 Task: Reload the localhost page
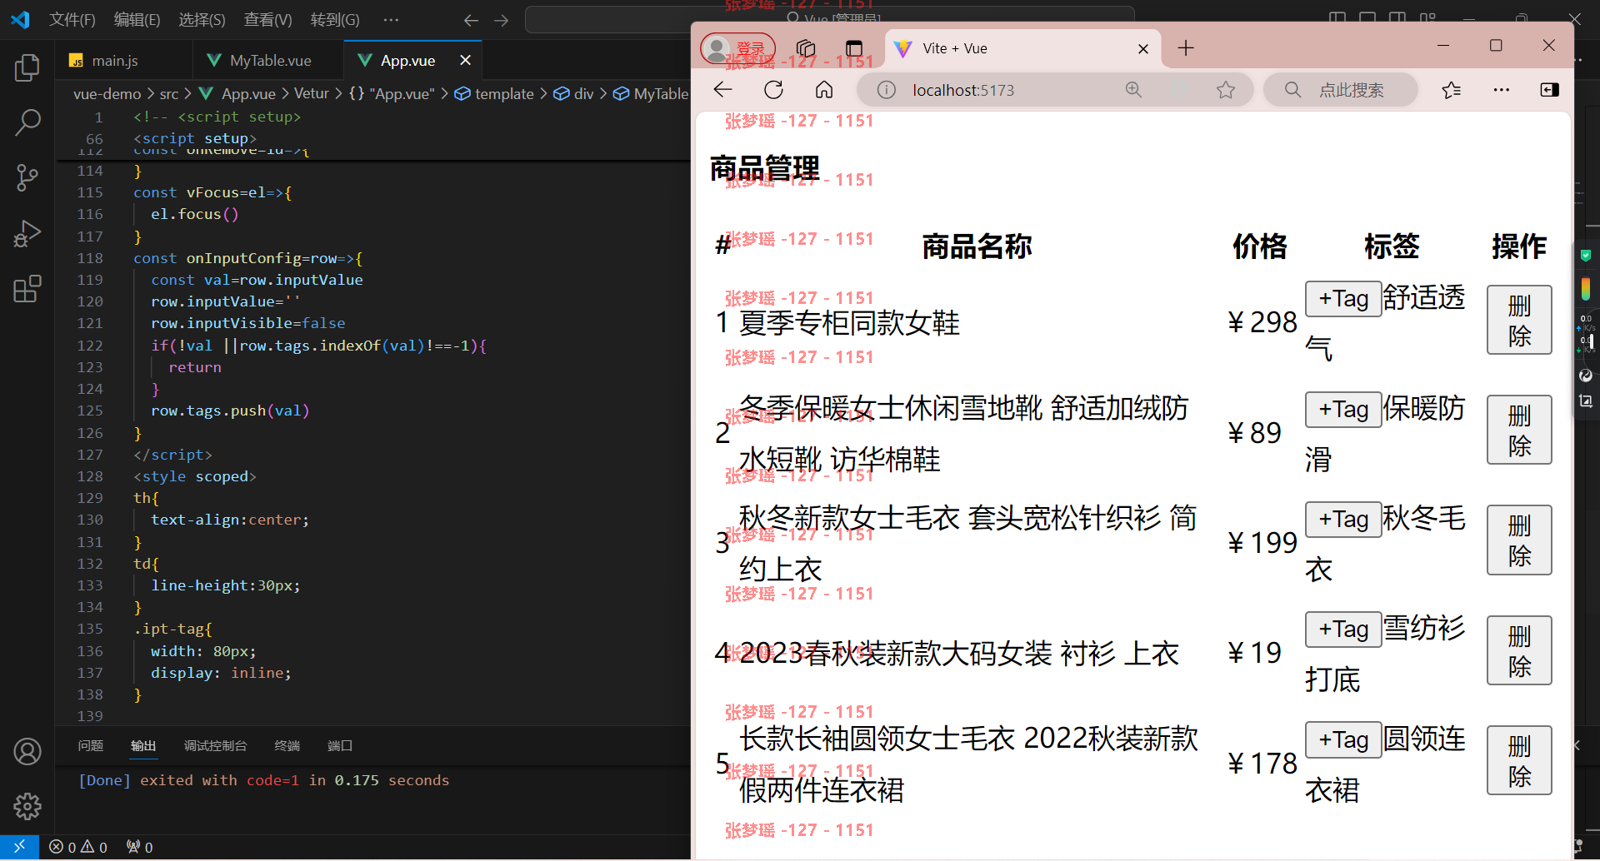(x=773, y=90)
